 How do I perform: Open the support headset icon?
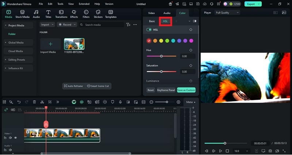[x=212, y=4]
